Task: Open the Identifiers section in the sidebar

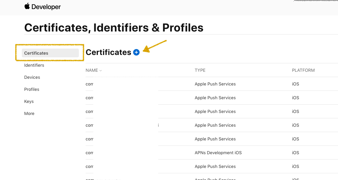Action: (x=34, y=65)
